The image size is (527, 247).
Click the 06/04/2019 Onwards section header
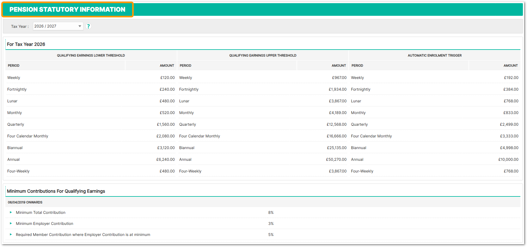(25, 202)
